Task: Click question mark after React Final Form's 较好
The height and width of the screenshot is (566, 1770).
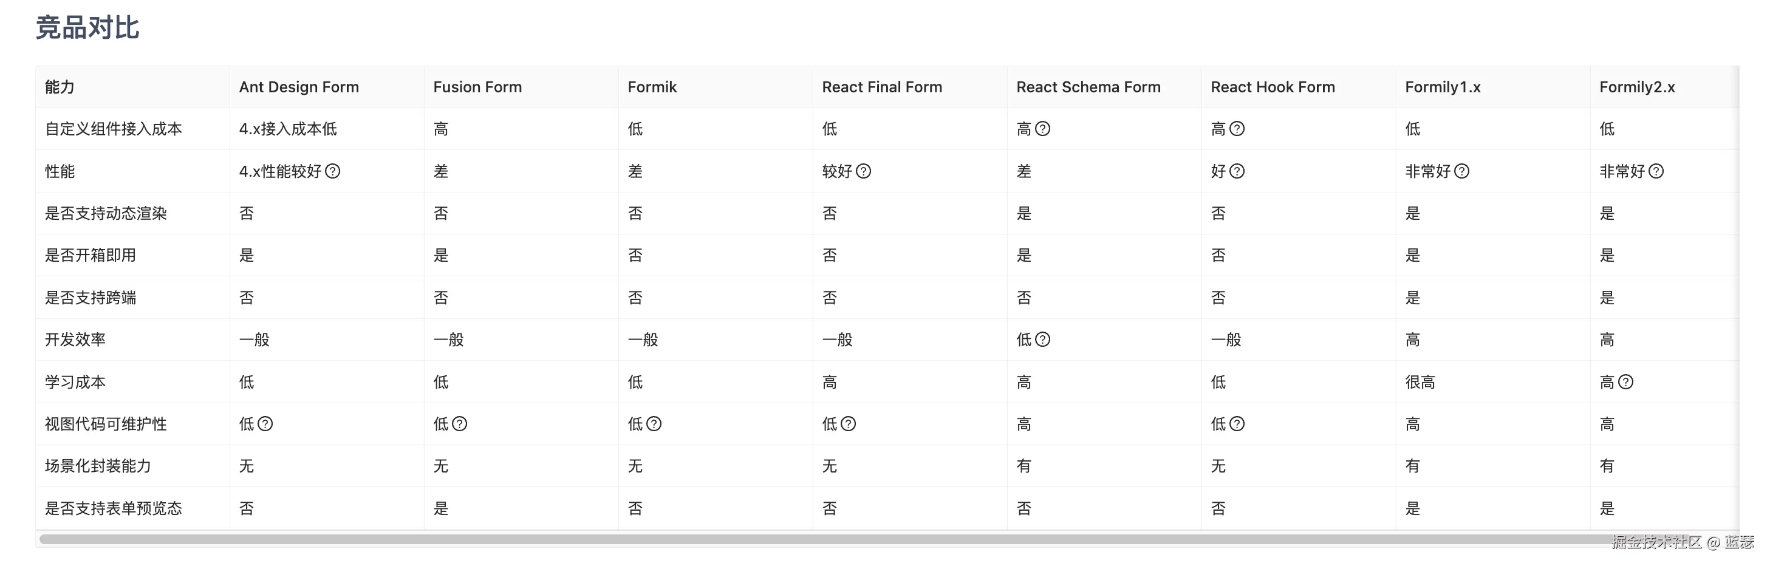Action: click(864, 171)
